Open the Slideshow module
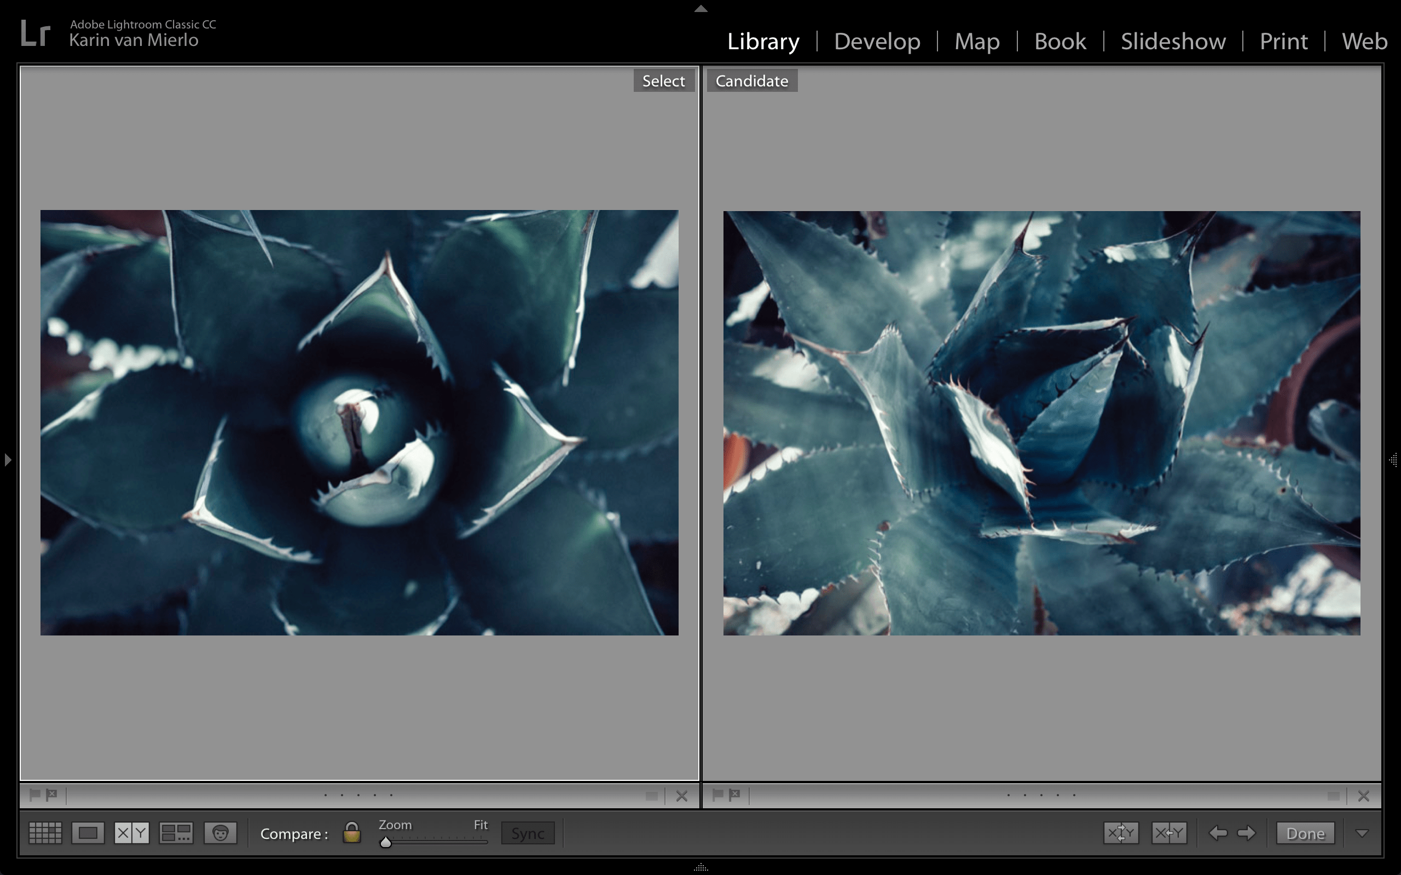This screenshot has width=1401, height=875. click(1173, 42)
